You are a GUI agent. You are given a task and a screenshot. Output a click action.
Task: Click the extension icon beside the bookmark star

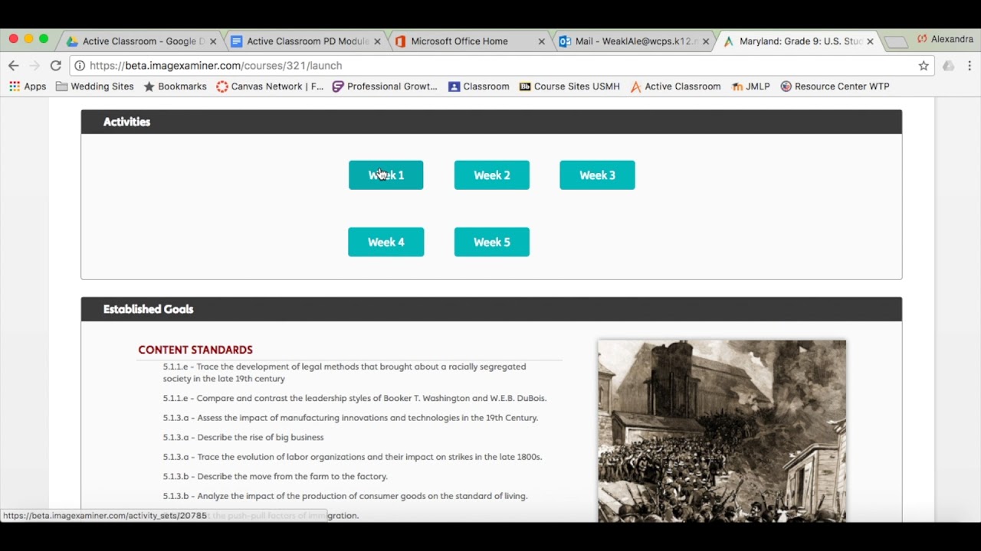[949, 66]
